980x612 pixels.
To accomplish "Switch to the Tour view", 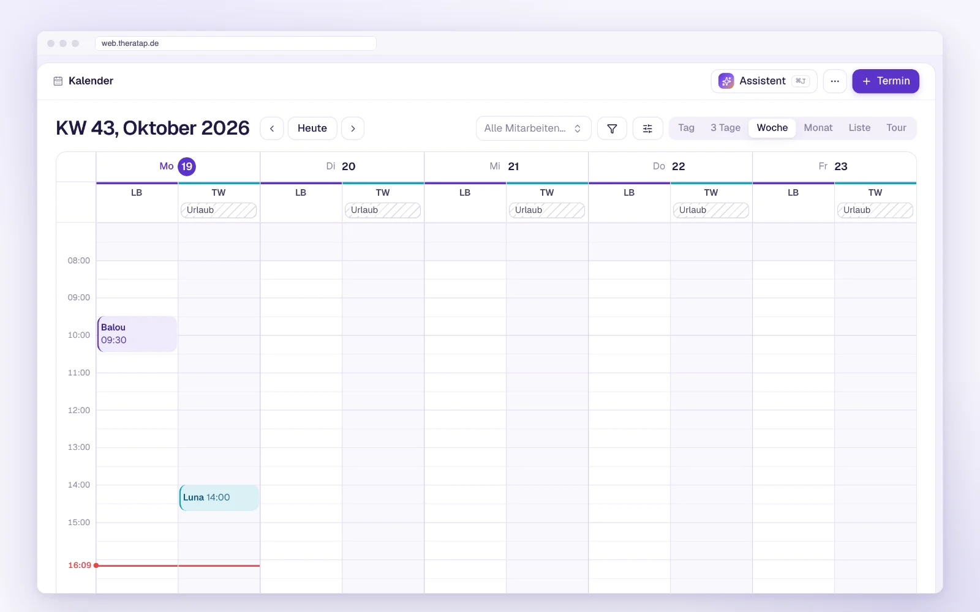I will [x=896, y=128].
